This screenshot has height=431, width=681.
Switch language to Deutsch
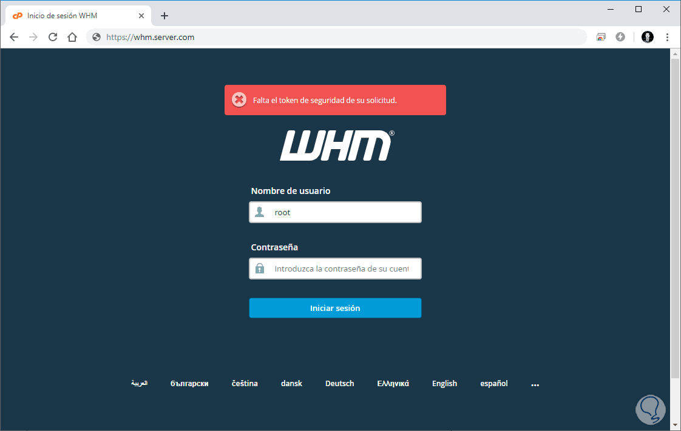point(340,383)
